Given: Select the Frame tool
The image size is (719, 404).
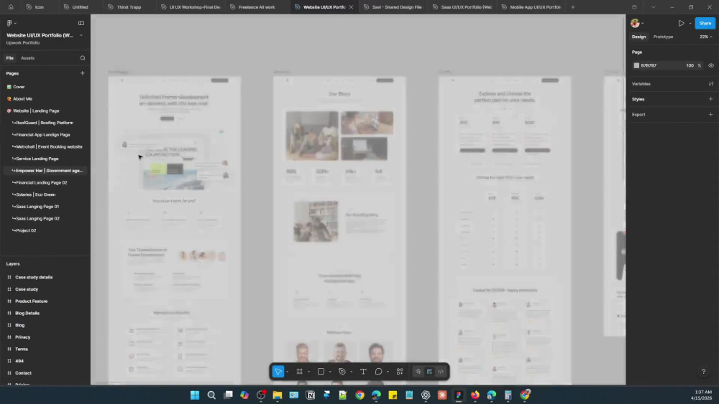Looking at the screenshot, I should pyautogui.click(x=299, y=372).
